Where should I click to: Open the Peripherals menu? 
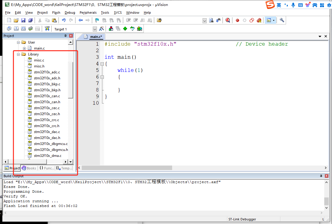tap(88, 13)
